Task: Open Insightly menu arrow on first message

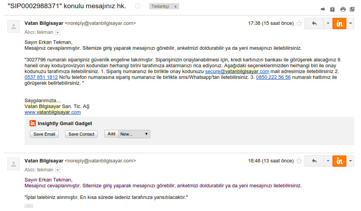Action: 350,23
